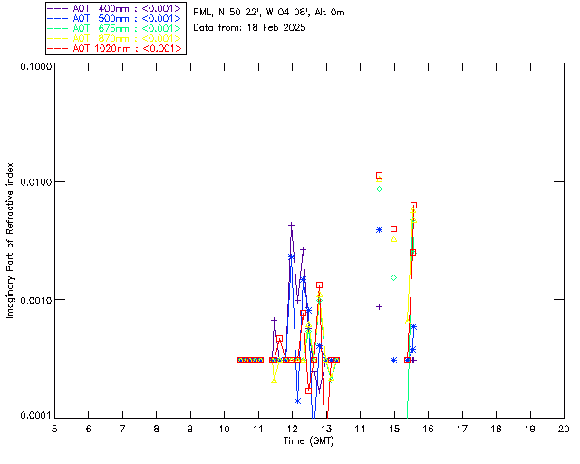Click the x-axis tick label 20
580x464 pixels.
[564, 429]
